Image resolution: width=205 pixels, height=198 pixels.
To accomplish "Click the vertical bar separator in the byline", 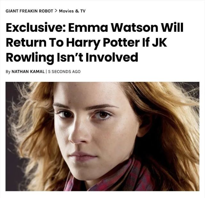I will (x=46, y=72).
